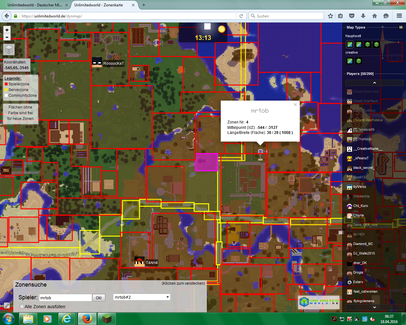The image size is (406, 325).
Task: Select player flyingclemens in list
Action: [361, 301]
